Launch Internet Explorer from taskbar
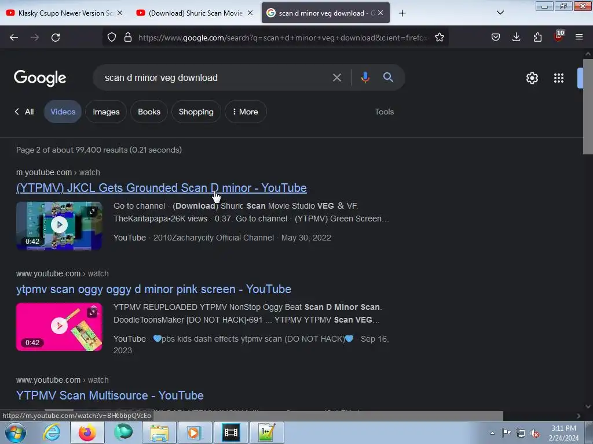 (52, 432)
